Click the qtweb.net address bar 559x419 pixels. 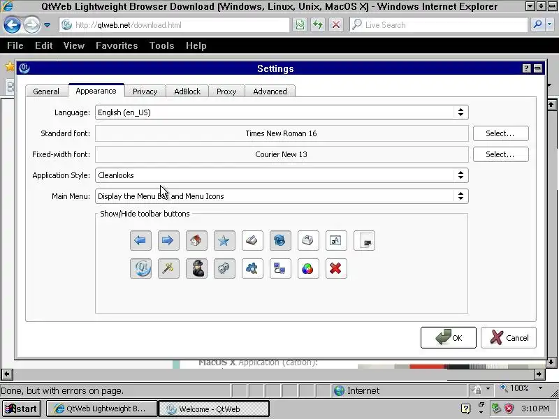coord(175,25)
